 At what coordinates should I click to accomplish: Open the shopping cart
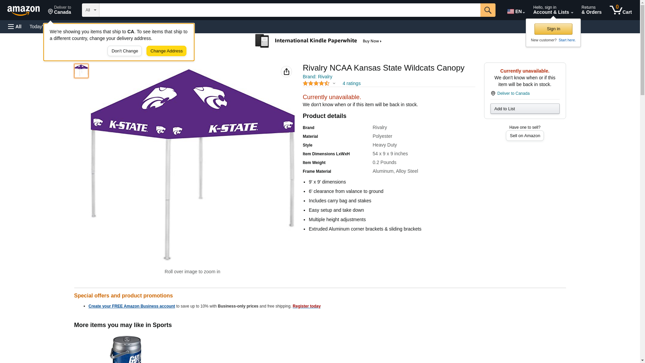[x=621, y=10]
